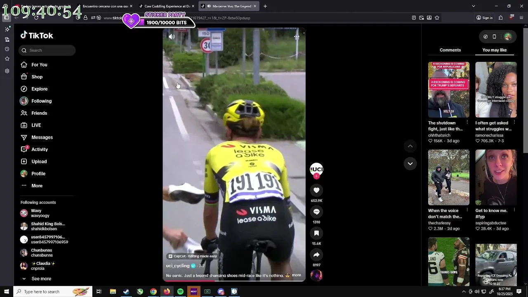Open the Shop section
The height and width of the screenshot is (297, 528).
coord(37,77)
